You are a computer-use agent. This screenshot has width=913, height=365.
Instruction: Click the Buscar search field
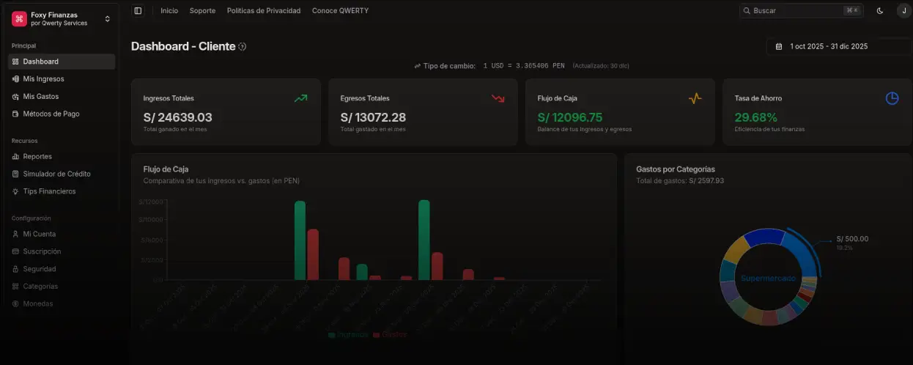click(x=795, y=11)
